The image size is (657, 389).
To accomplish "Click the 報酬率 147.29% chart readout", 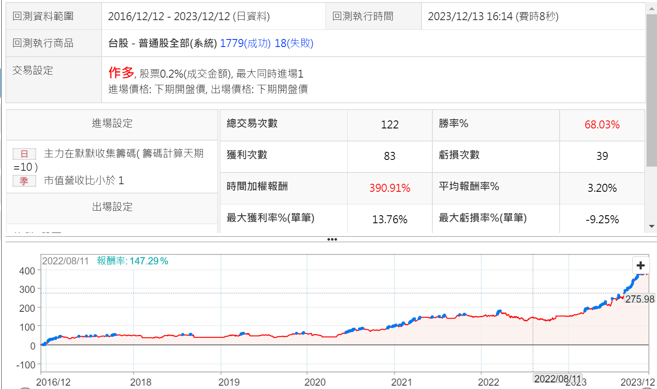I will [x=132, y=261].
